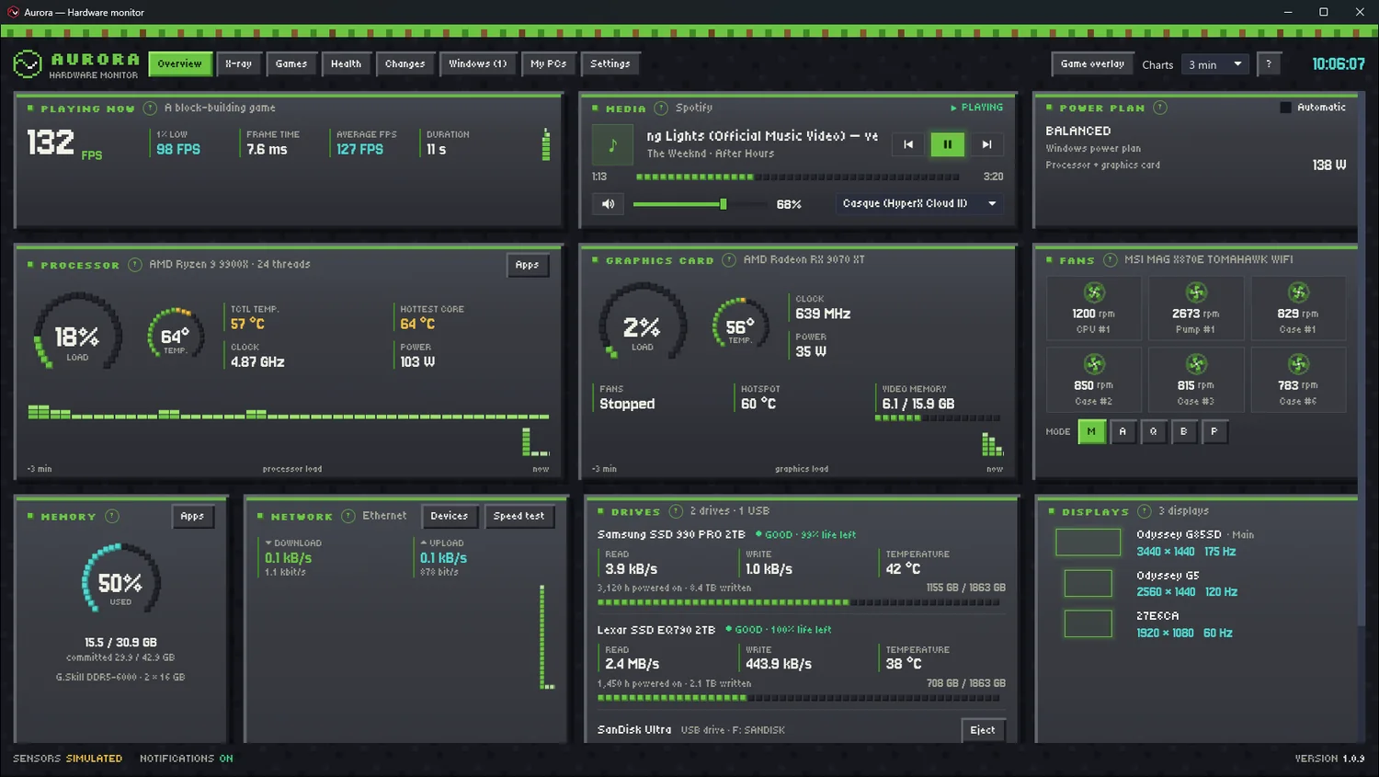Open the help icon beside Drives

(x=676, y=511)
